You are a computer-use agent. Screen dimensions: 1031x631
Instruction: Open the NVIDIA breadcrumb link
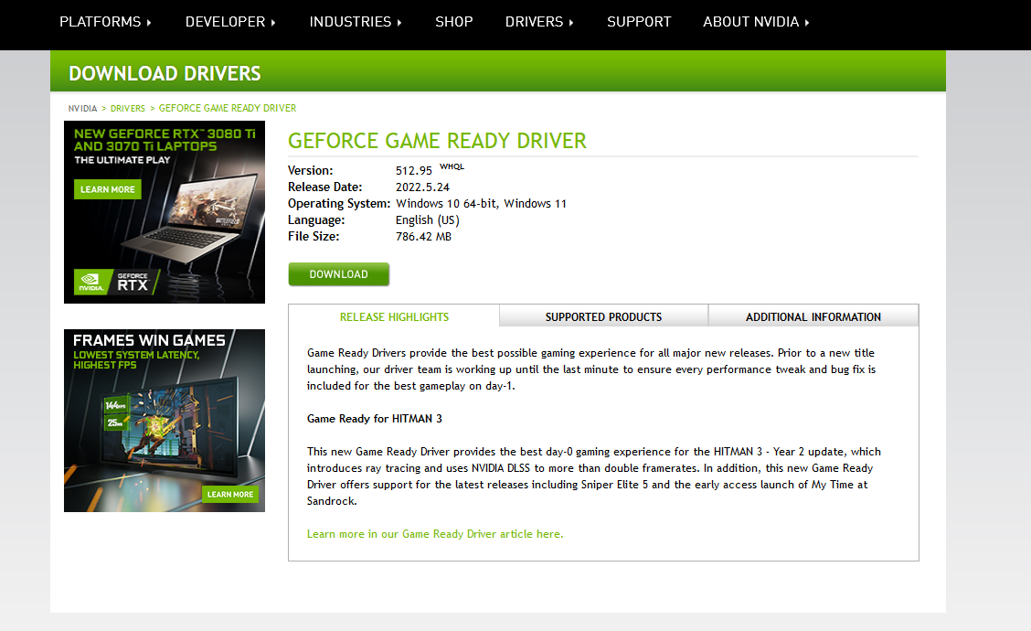82,108
